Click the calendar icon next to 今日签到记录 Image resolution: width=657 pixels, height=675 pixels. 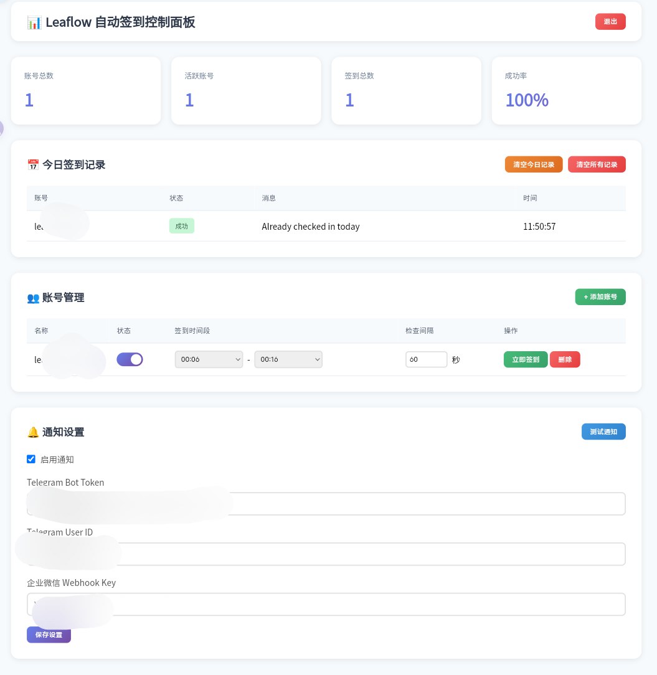pos(33,164)
